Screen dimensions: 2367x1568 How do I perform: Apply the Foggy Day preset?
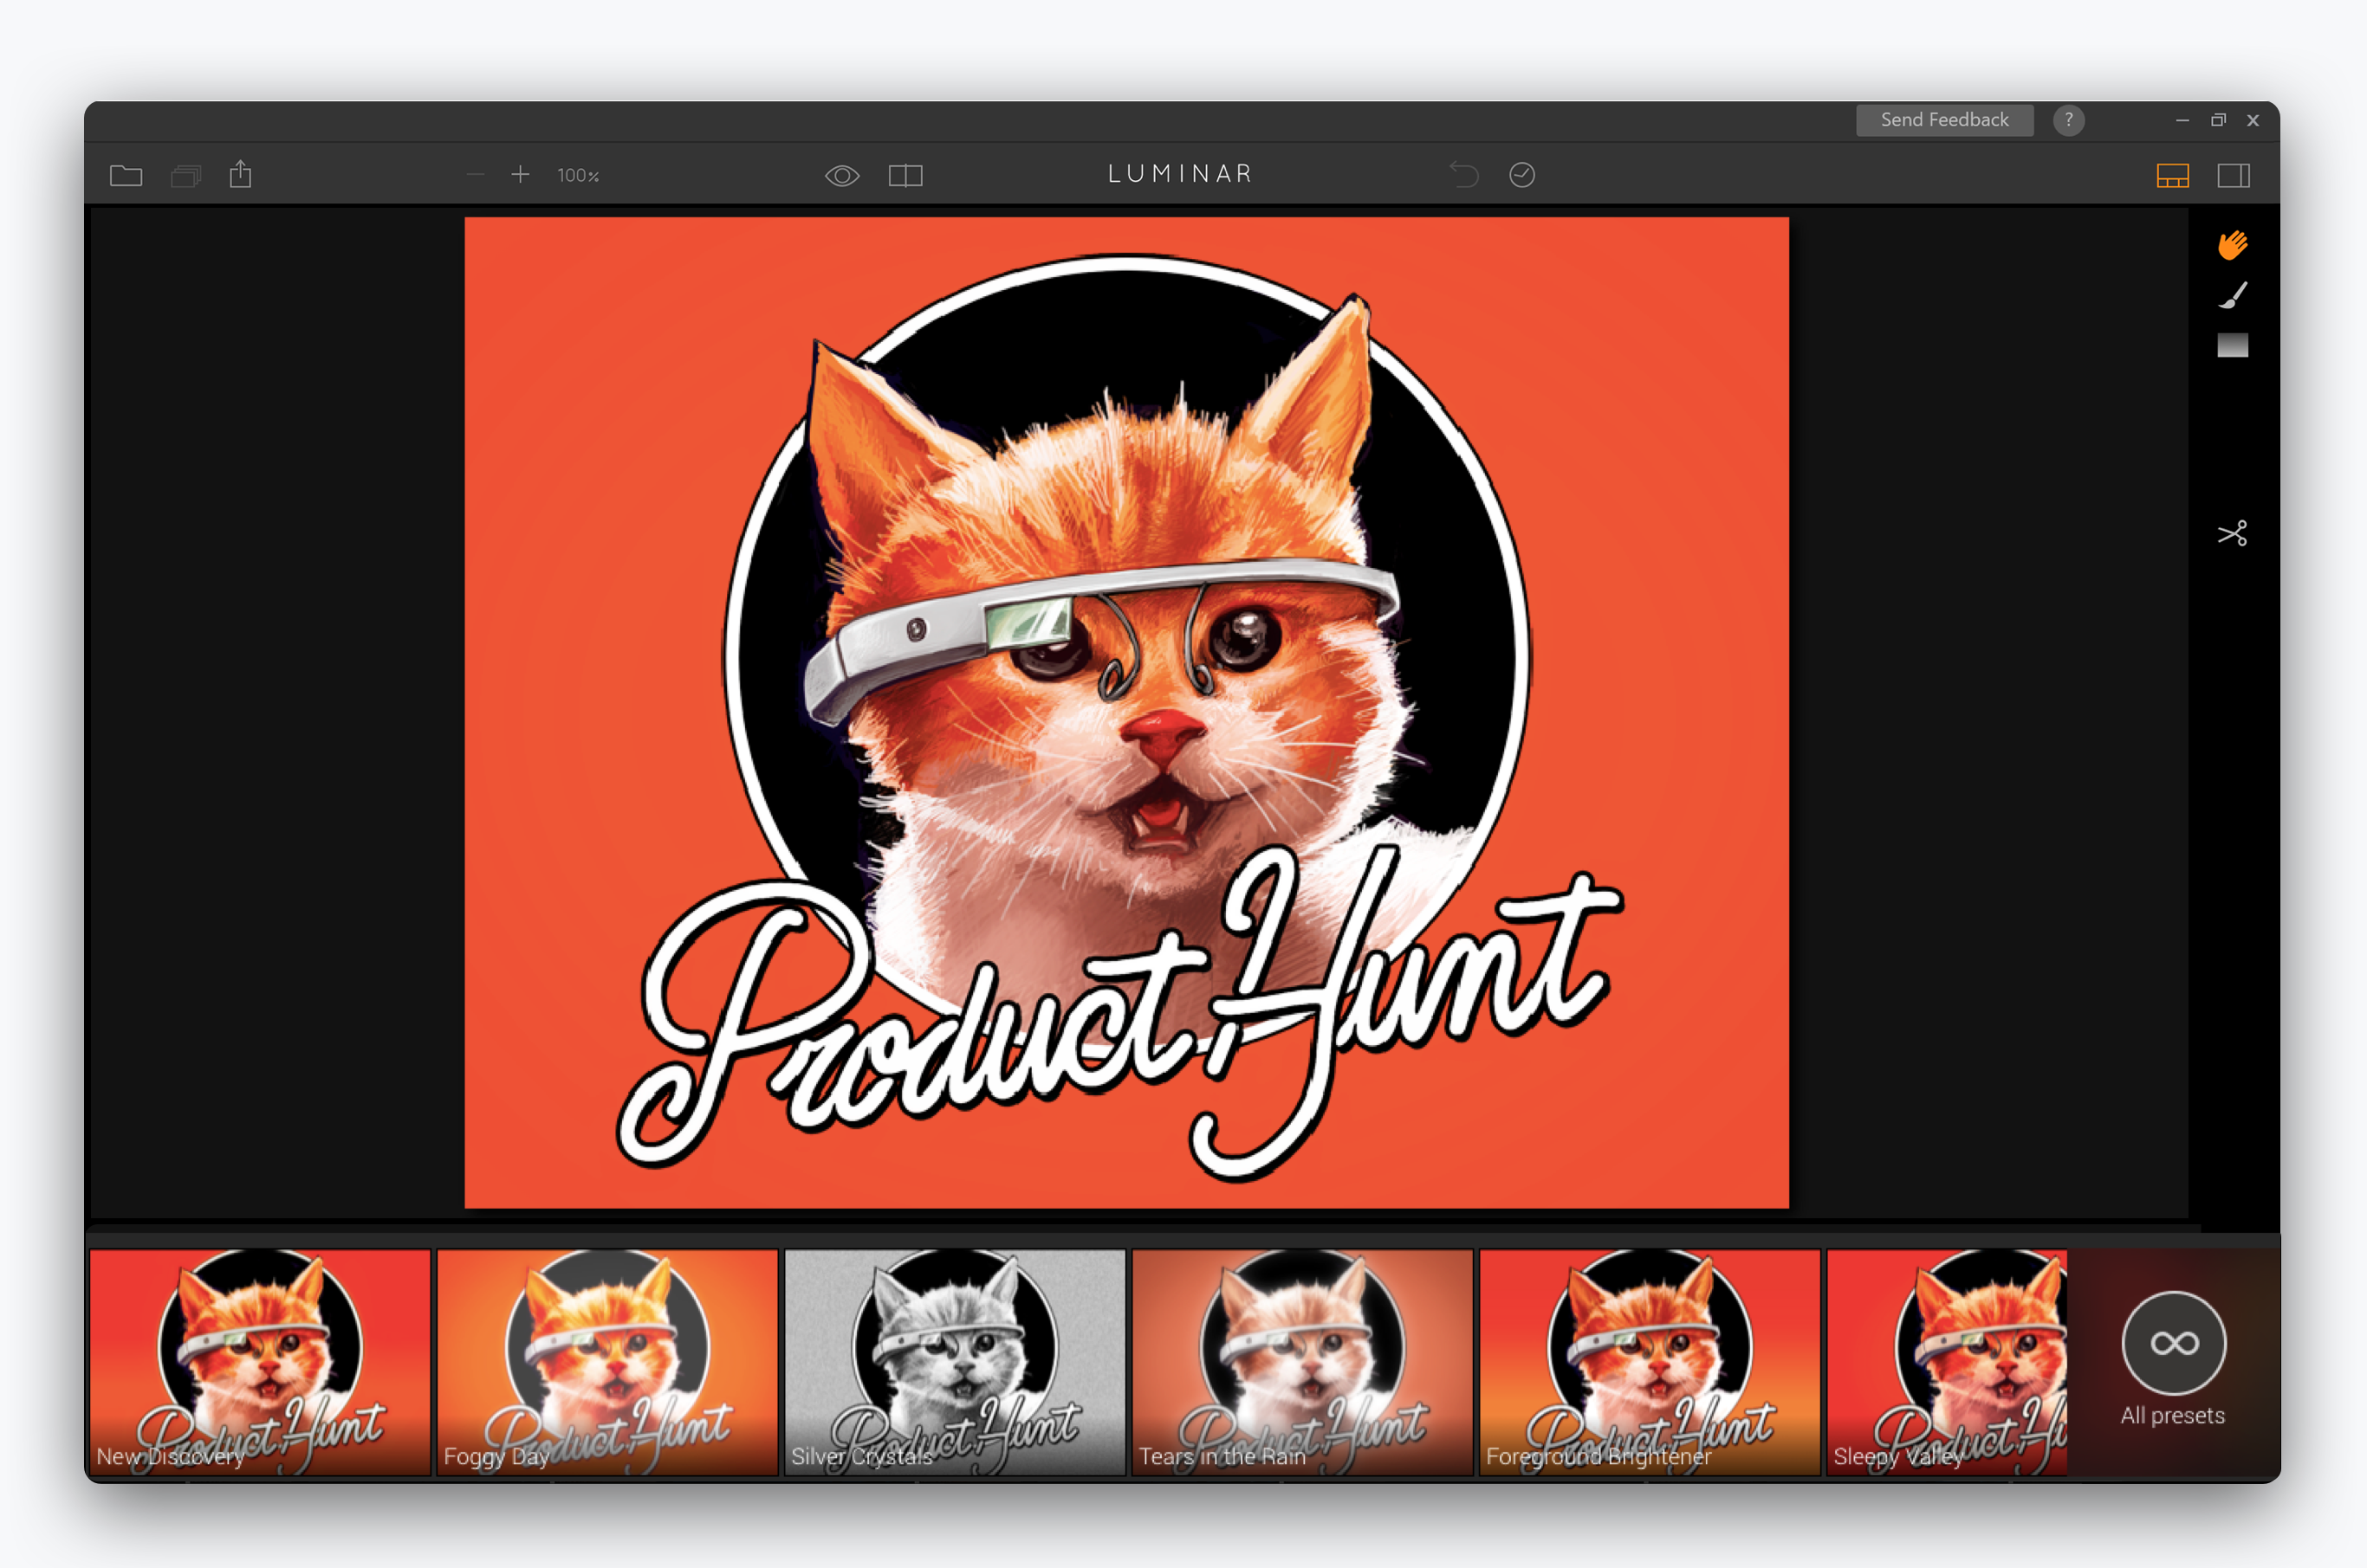tap(607, 1361)
